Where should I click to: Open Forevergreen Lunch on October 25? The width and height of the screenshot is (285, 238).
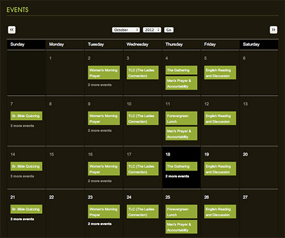[x=182, y=211]
